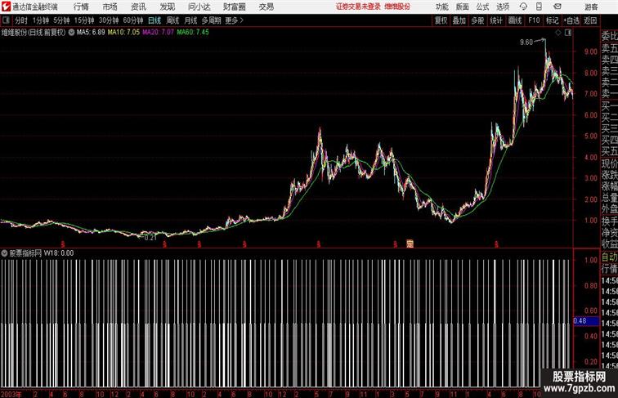This screenshot has height=398, width=618.
Task: Open the F10 company info
Action: pos(534,20)
